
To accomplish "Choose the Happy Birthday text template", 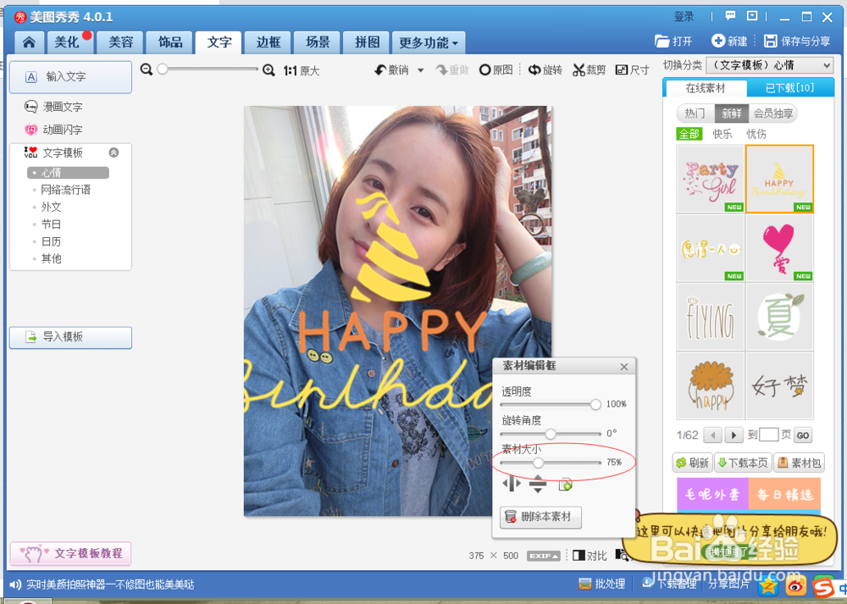I will pos(779,179).
